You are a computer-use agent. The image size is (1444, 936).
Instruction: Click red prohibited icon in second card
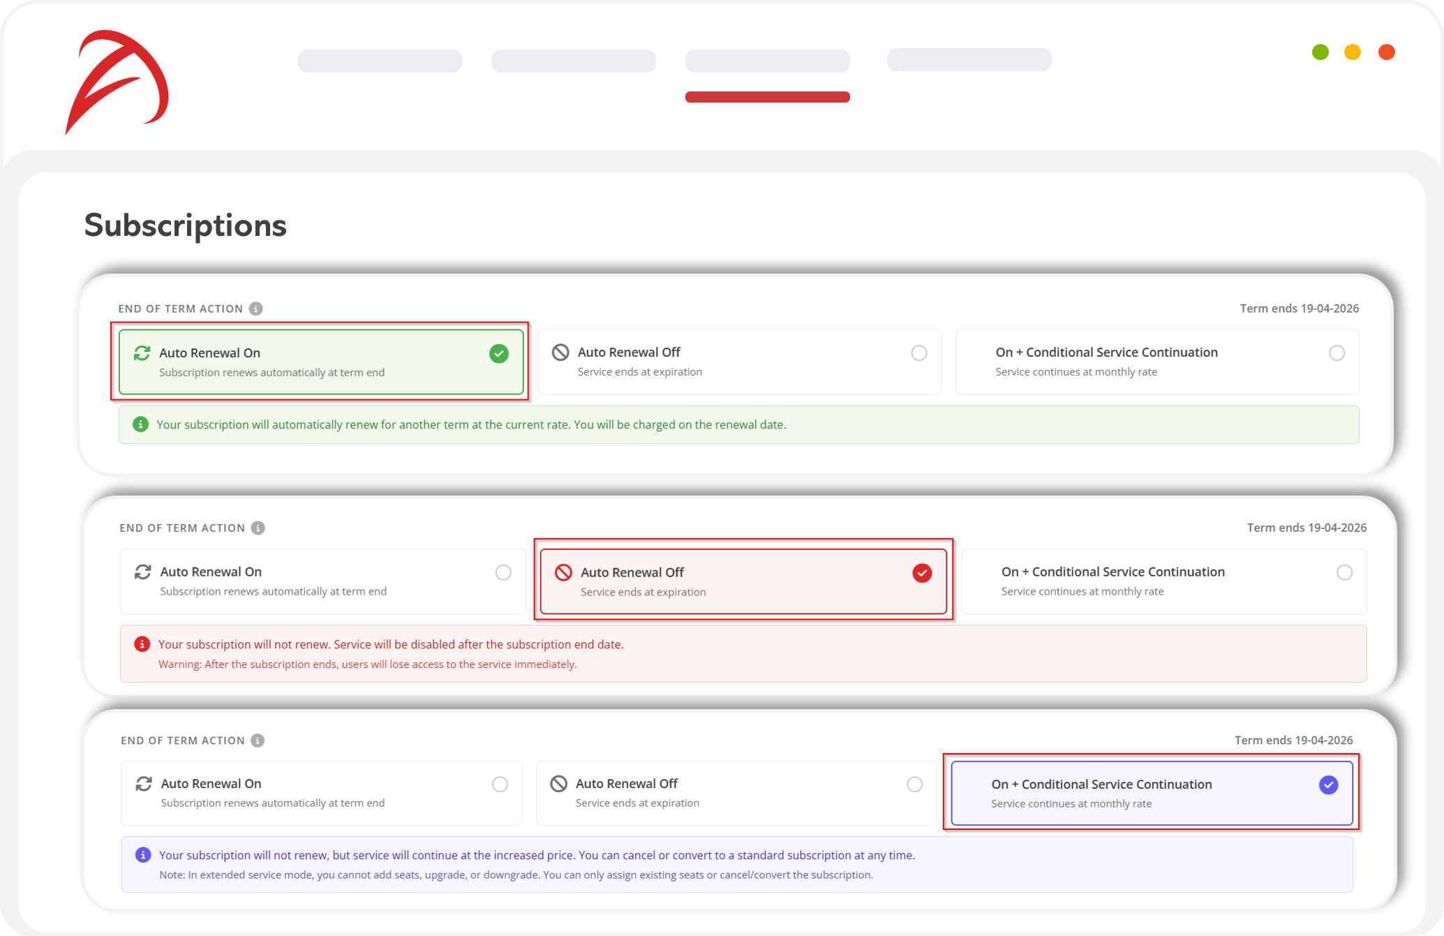pyautogui.click(x=563, y=573)
